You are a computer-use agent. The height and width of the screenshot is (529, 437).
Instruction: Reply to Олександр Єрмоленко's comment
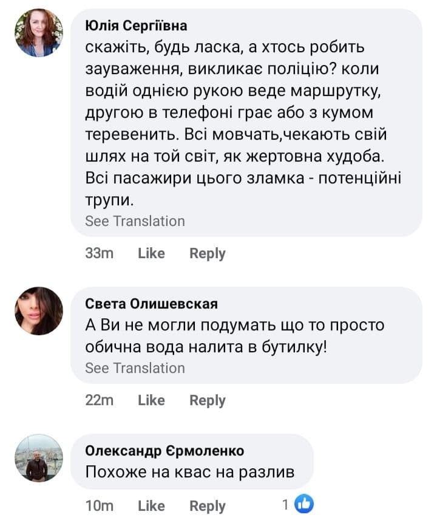(207, 505)
